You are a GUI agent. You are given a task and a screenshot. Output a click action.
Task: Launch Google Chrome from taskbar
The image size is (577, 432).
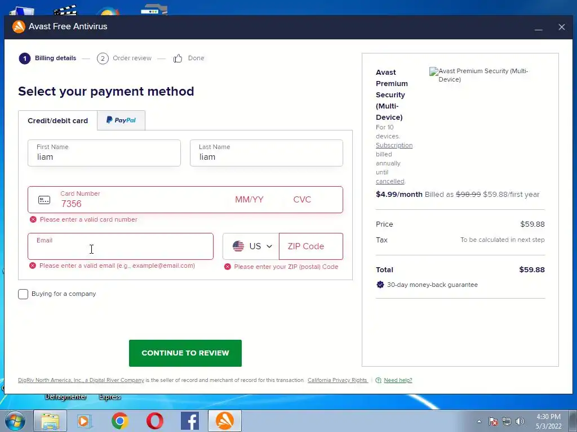pyautogui.click(x=119, y=421)
